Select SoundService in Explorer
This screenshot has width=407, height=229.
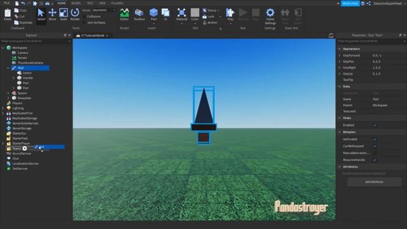click(22, 153)
